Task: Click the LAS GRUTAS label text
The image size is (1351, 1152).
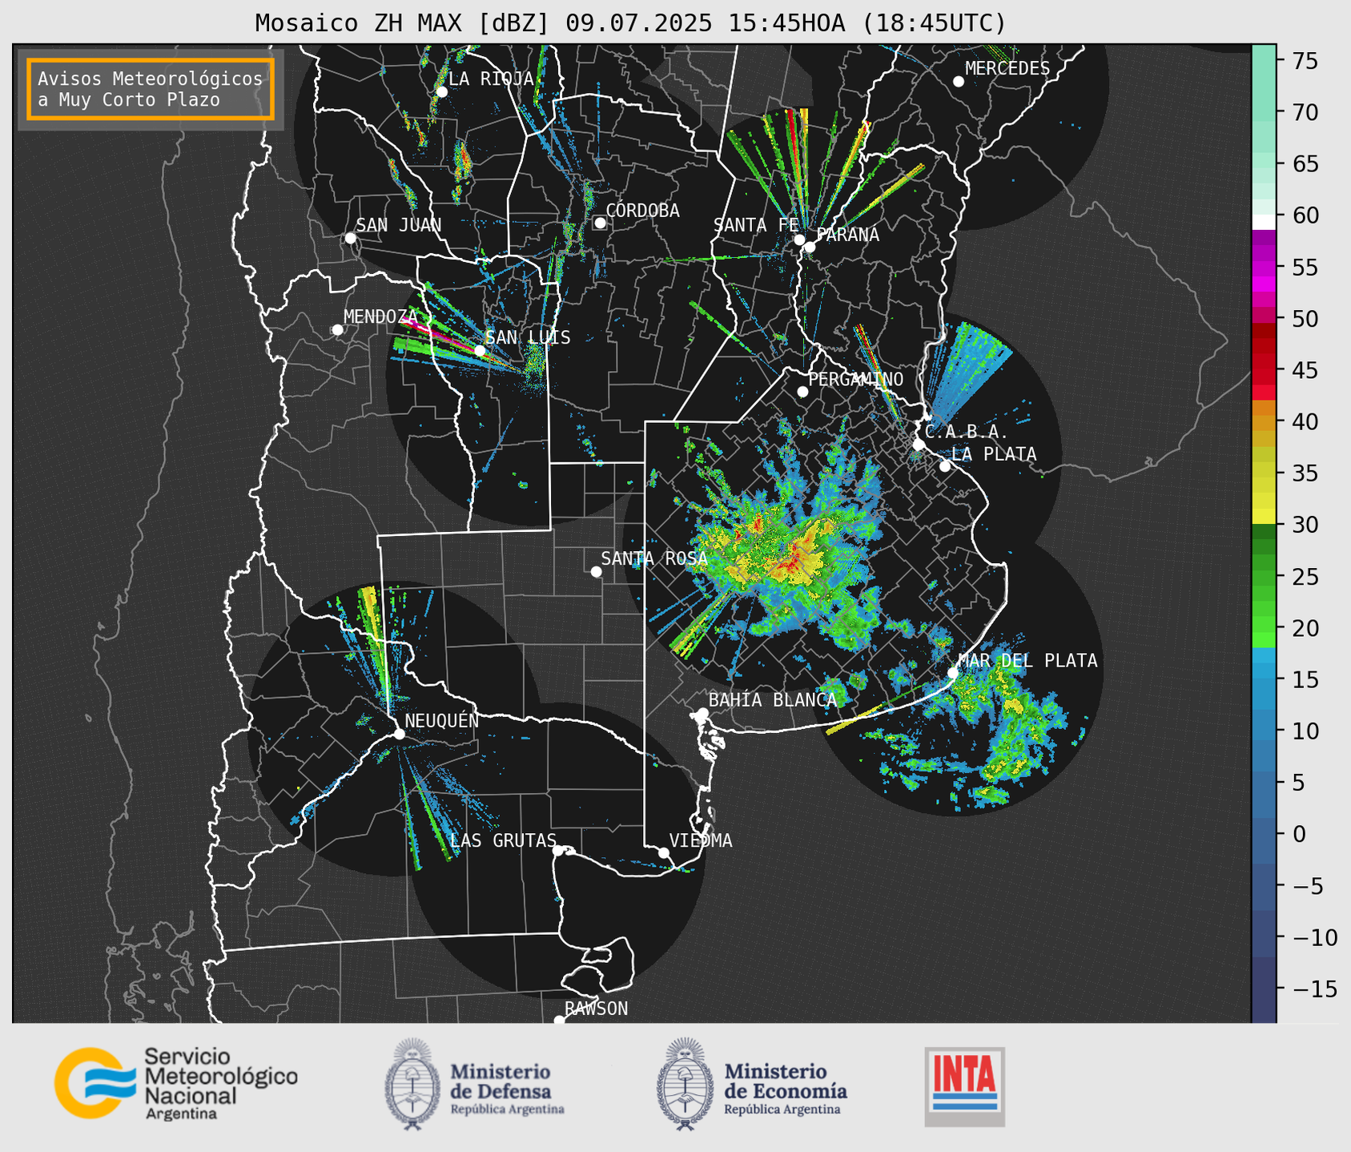Action: pyautogui.click(x=503, y=840)
